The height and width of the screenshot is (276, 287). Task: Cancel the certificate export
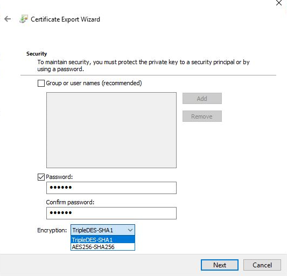pyautogui.click(x=262, y=265)
